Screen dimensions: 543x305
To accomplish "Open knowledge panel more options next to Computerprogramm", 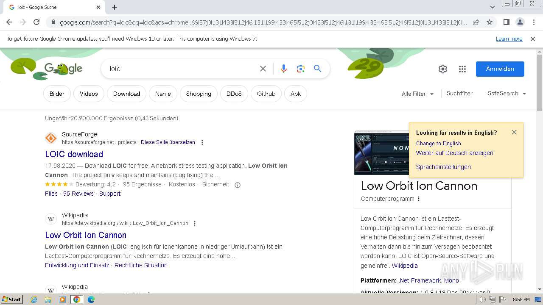I will pos(419,199).
